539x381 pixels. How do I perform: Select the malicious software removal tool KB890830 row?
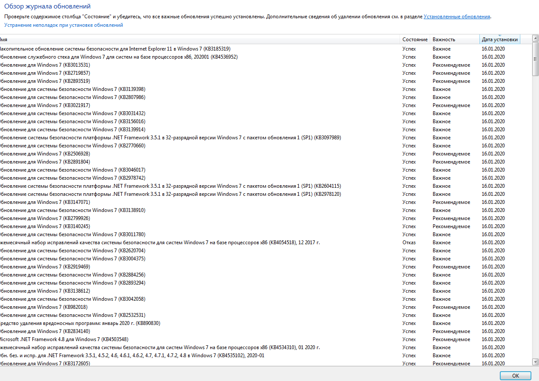266,323
